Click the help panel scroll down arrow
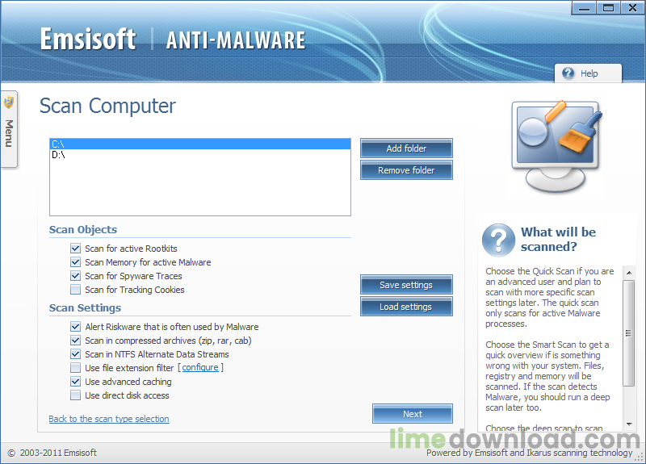Viewport: 646px width, 464px height. click(629, 424)
